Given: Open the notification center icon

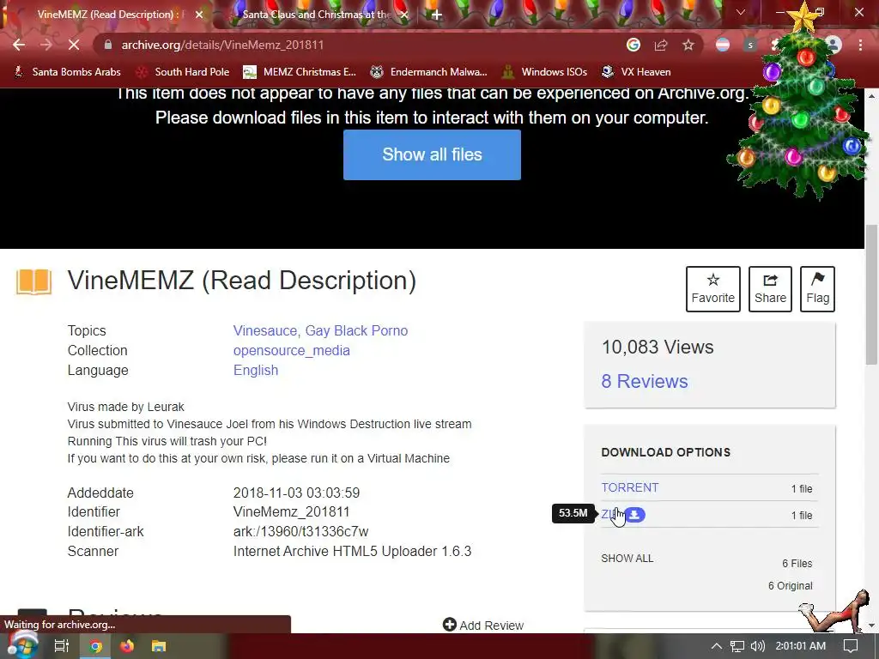Looking at the screenshot, I should [x=851, y=646].
